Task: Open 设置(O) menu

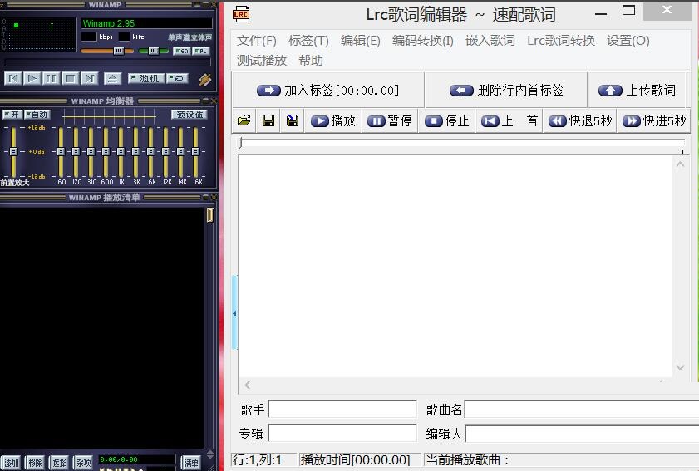Action: [x=628, y=41]
